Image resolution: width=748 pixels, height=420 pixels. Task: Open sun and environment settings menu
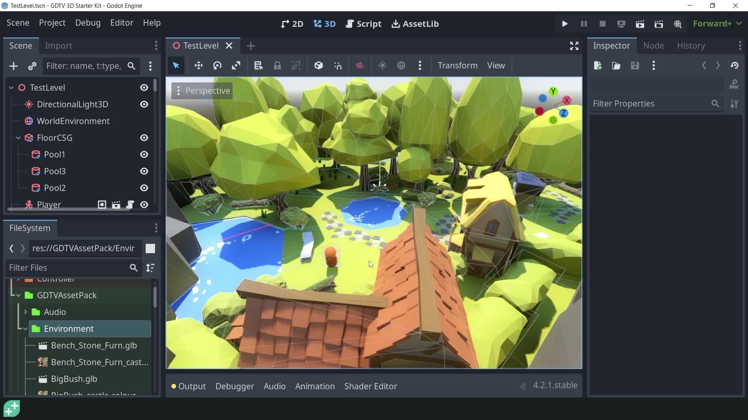click(420, 65)
